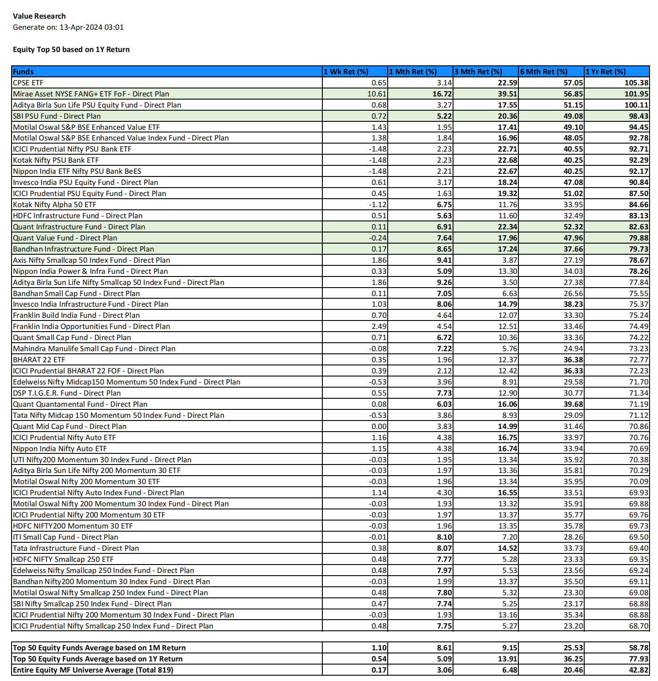
Task: Click Entire Equity MF Universe Average row
Action: click(330, 670)
